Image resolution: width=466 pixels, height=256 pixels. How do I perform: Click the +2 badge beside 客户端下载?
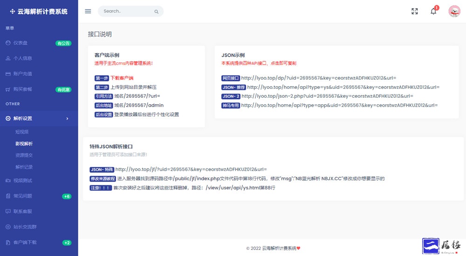point(67,243)
